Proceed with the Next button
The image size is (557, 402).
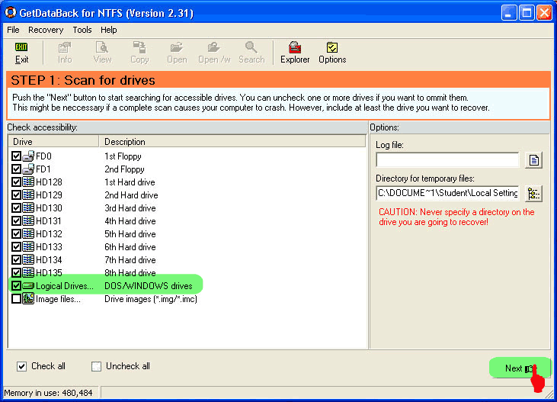pyautogui.click(x=520, y=368)
